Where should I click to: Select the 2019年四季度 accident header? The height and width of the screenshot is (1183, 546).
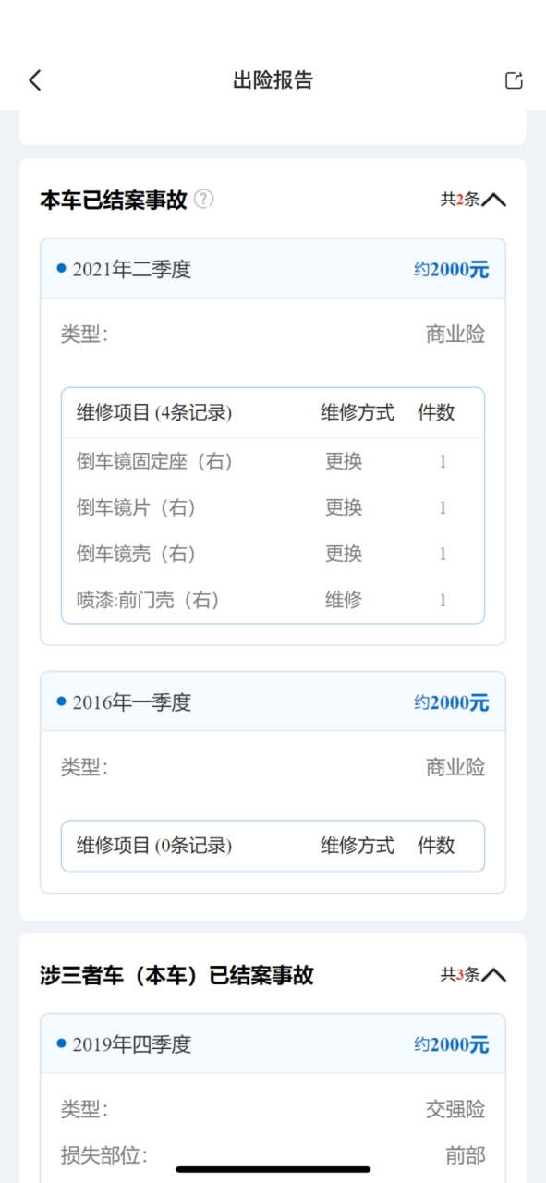pos(273,1043)
